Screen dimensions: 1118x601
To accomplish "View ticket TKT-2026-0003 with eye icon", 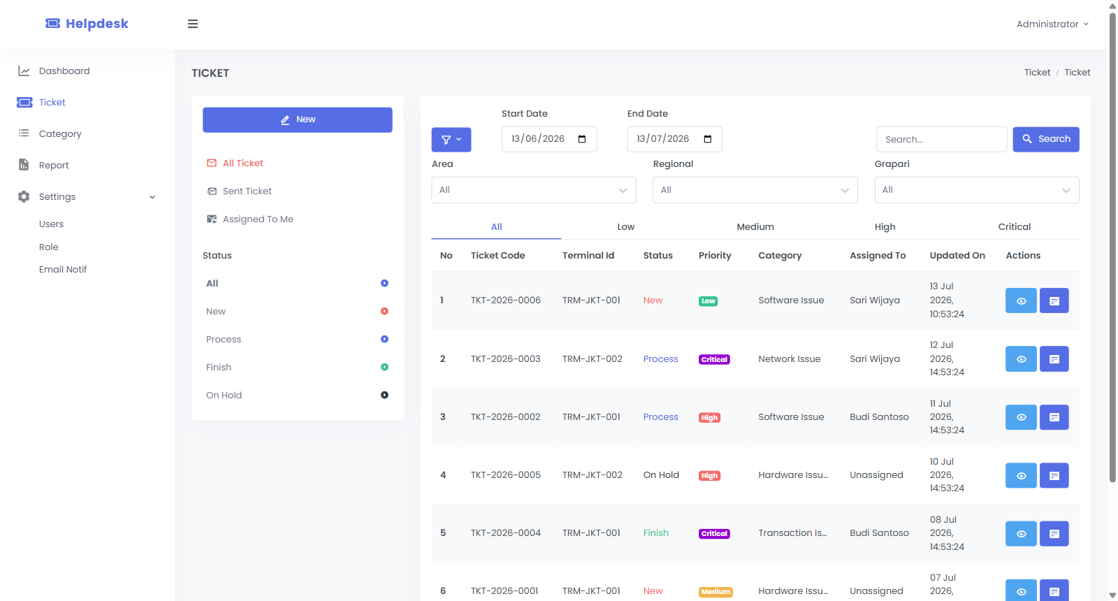I will coord(1021,359).
